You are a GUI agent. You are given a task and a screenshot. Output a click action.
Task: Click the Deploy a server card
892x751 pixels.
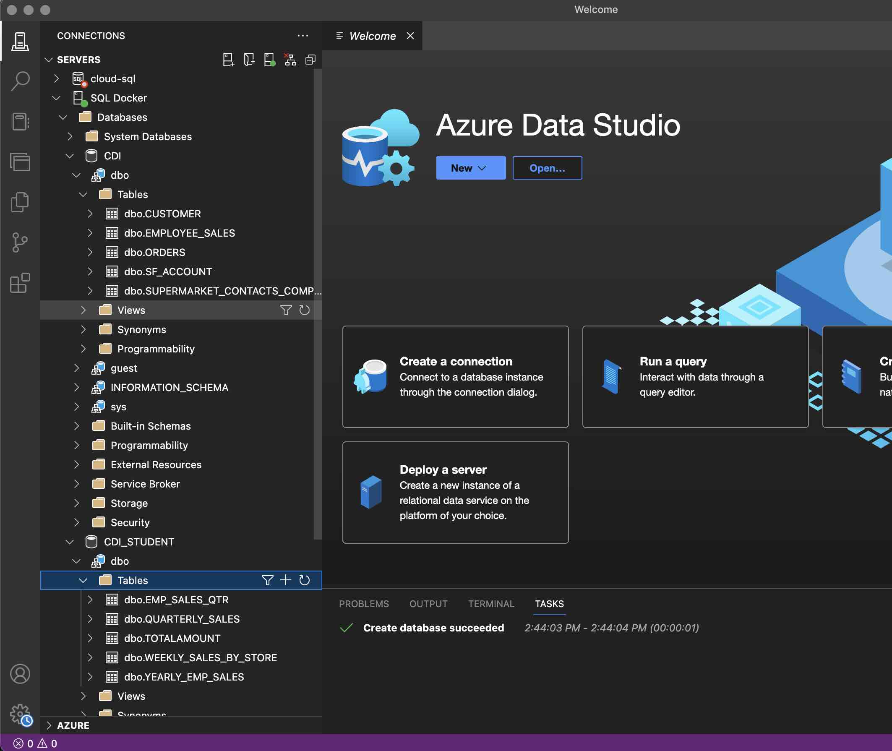coord(455,492)
